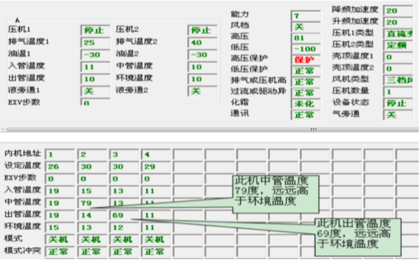Click the 模式冲突 row label
Screen dimensions: 420x264
(x=22, y=250)
